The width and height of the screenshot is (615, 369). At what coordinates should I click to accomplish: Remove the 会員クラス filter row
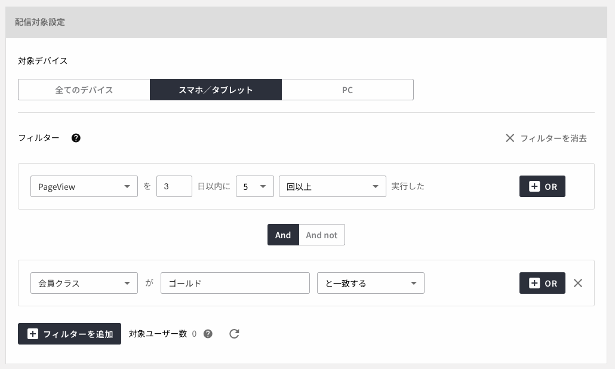coord(578,283)
